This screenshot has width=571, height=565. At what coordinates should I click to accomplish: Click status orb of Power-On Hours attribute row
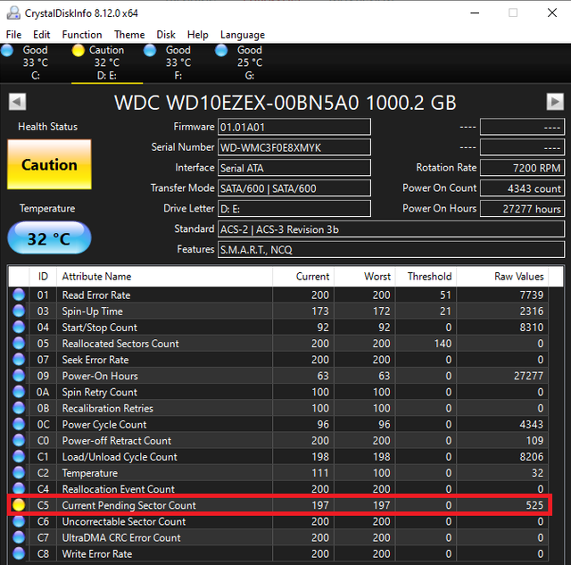tap(19, 376)
